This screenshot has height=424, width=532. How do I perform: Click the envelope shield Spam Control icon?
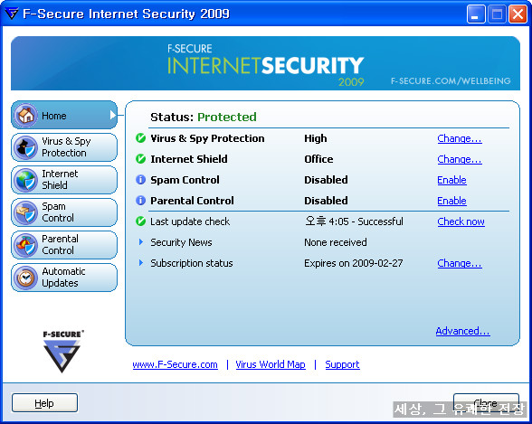[x=25, y=212]
